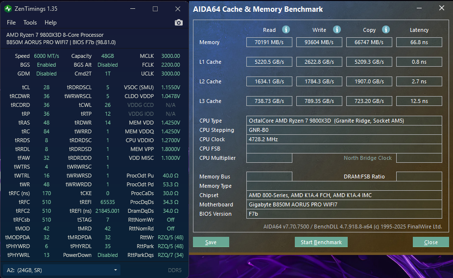
Task: Click the Close button in AIDA64
Action: 431,242
